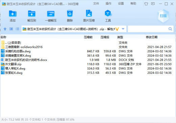
Task: Click the 361.6 KB size cell
Action: [93, 56]
